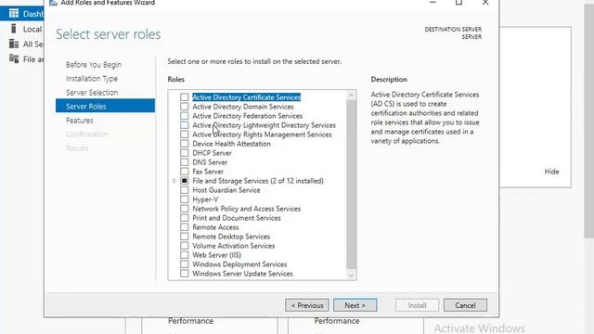Check the Fax Server role
Screen dimensions: 594x334
tap(184, 172)
